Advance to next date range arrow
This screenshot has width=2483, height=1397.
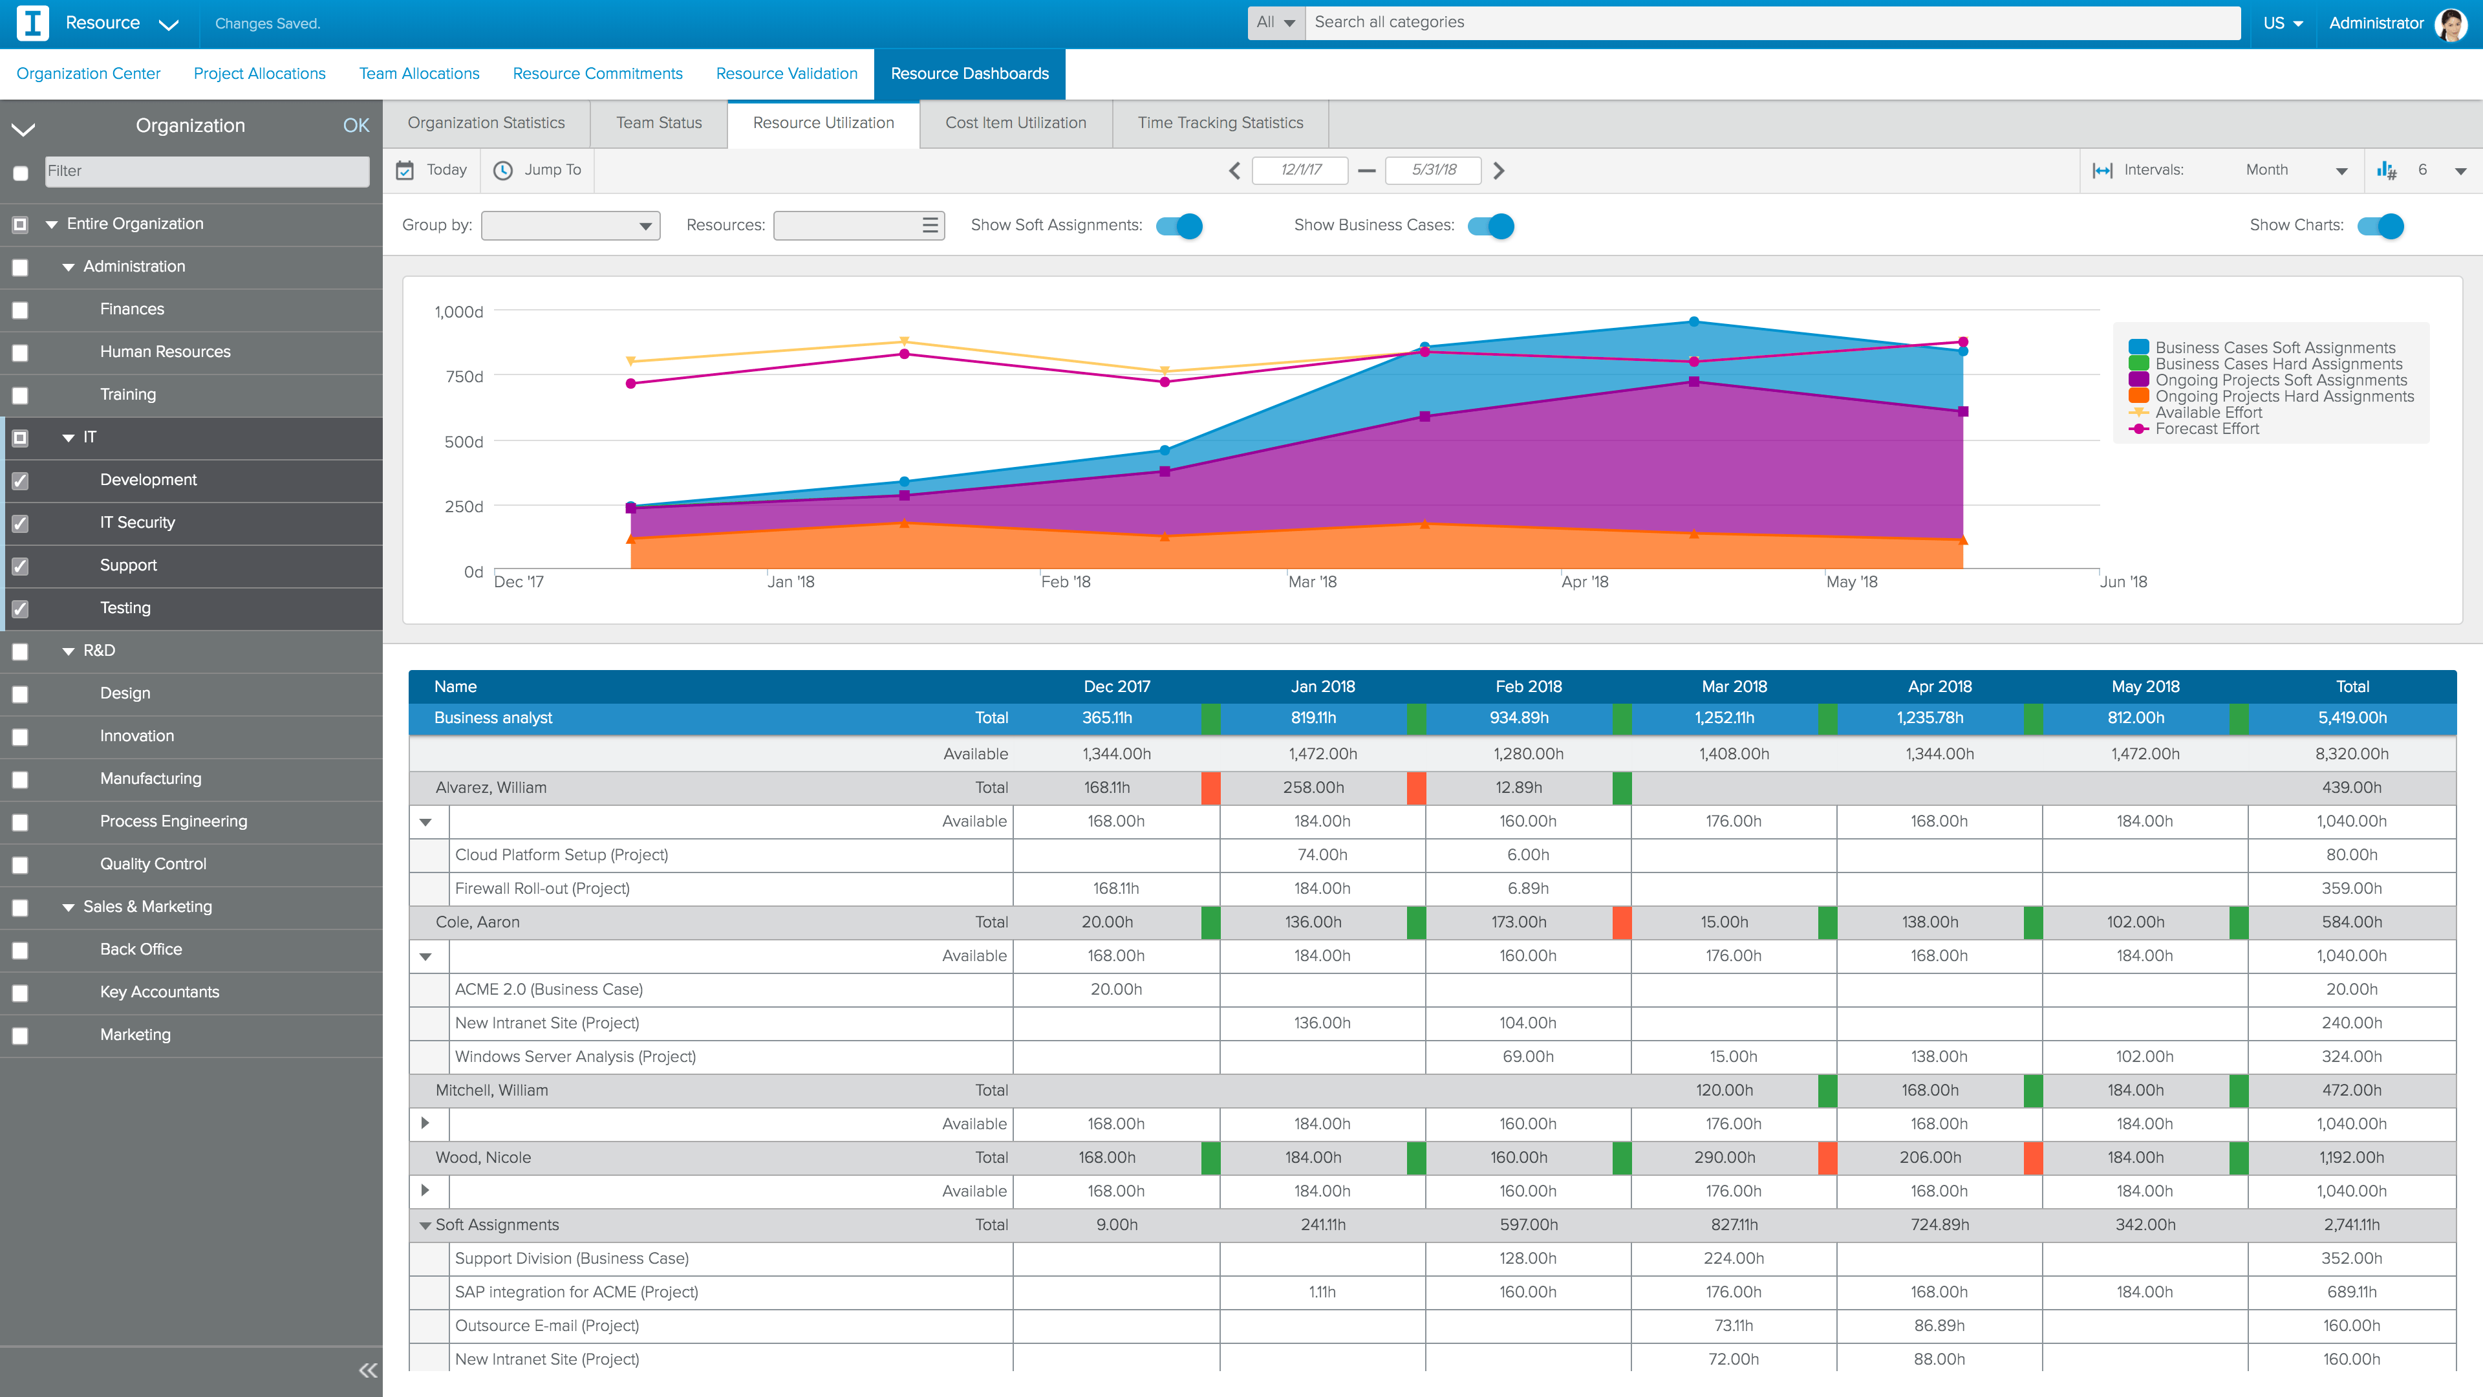pyautogui.click(x=1498, y=171)
